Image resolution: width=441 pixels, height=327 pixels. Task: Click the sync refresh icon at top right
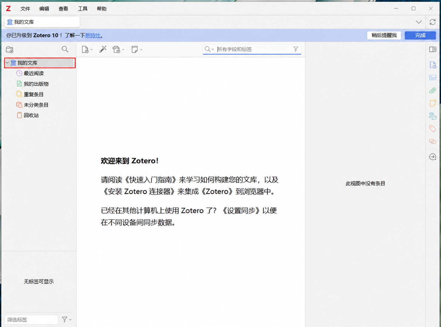433,22
